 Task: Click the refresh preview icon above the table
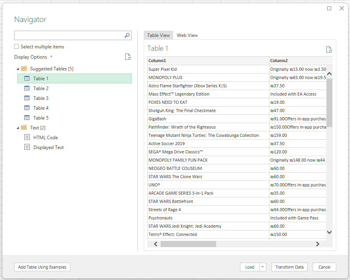pyautogui.click(x=329, y=49)
